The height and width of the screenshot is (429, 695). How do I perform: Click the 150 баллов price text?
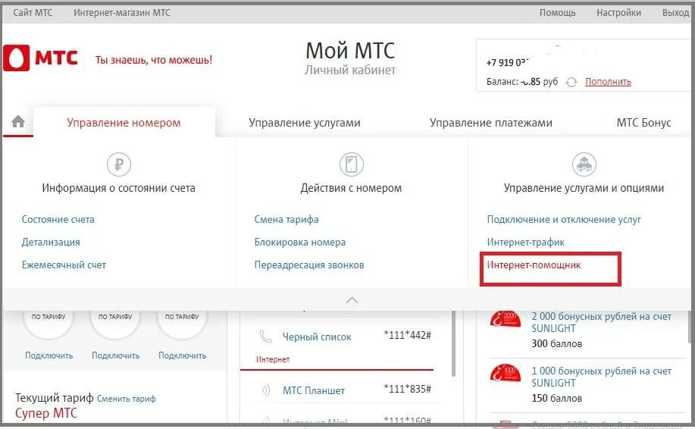557,398
